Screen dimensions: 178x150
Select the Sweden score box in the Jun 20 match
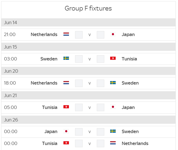click(100, 83)
